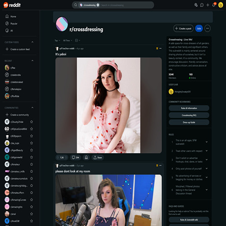
Task: Click the "please dont look at my room" title
Action: coord(73,171)
